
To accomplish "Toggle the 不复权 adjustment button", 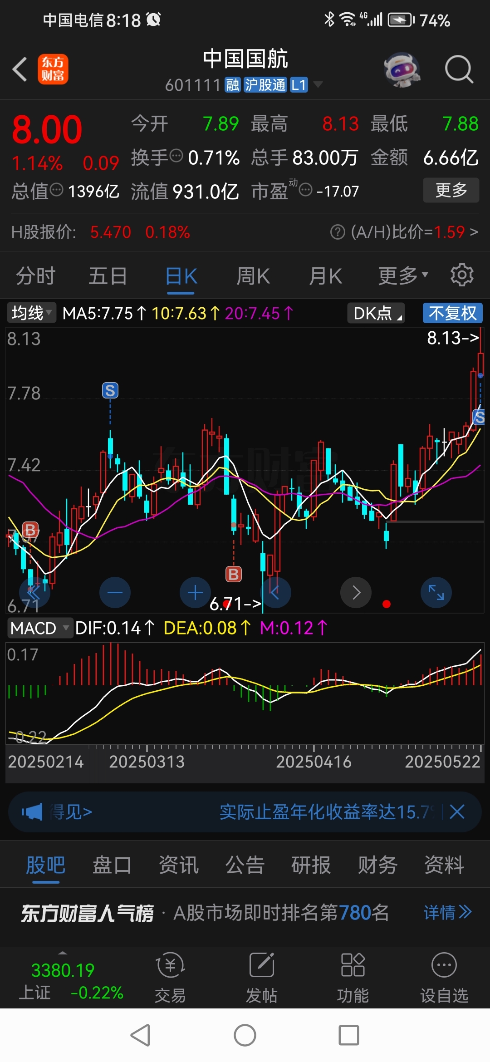I will pos(453,313).
